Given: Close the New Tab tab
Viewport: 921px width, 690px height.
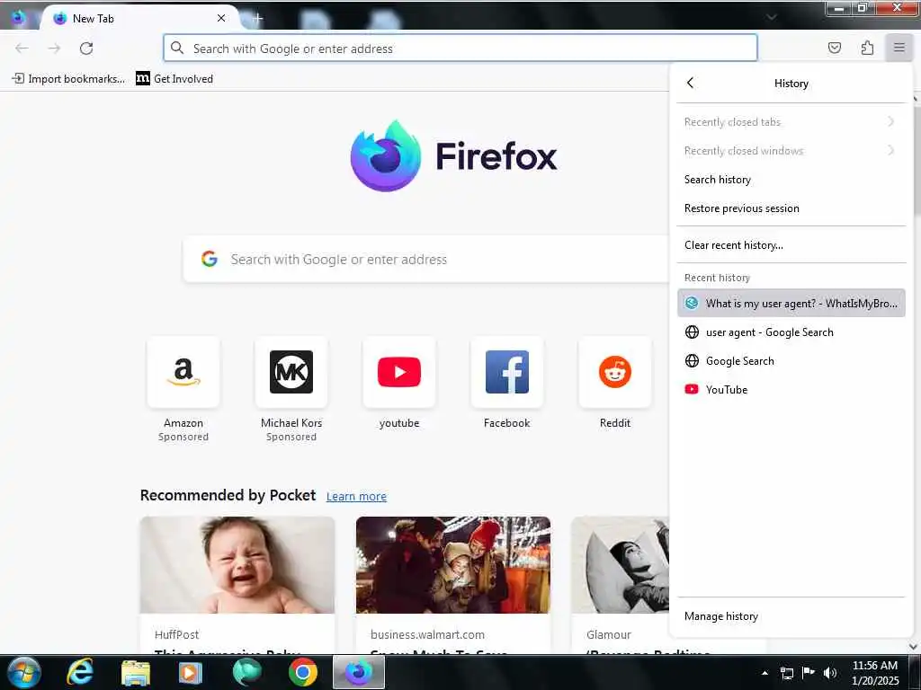Looking at the screenshot, I should [221, 18].
